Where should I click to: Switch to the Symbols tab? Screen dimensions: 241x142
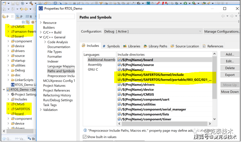coord(111,46)
